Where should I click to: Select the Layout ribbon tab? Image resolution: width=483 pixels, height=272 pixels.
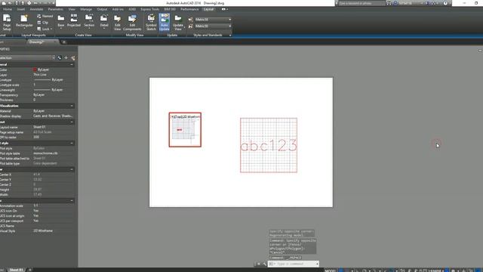(x=208, y=9)
